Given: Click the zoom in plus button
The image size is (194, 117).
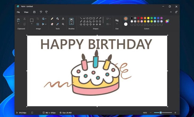Looking at the screenshot, I should point(175,113).
